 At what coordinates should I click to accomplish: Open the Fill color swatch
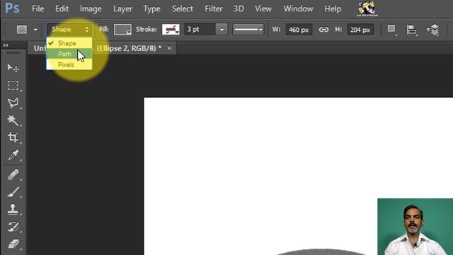[x=122, y=29]
